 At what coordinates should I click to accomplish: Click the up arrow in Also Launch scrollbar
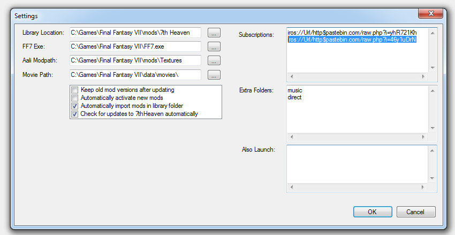click(433, 150)
